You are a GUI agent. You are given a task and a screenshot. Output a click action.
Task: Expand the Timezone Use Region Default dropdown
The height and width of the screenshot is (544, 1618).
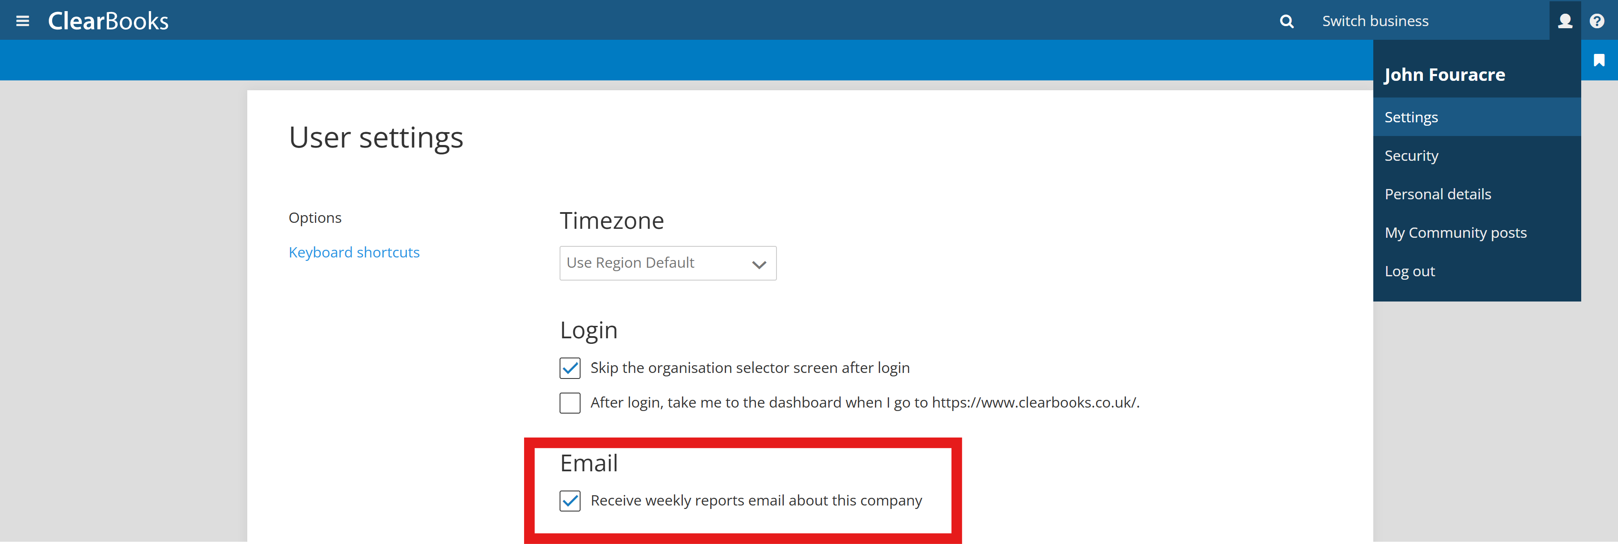[x=668, y=263]
